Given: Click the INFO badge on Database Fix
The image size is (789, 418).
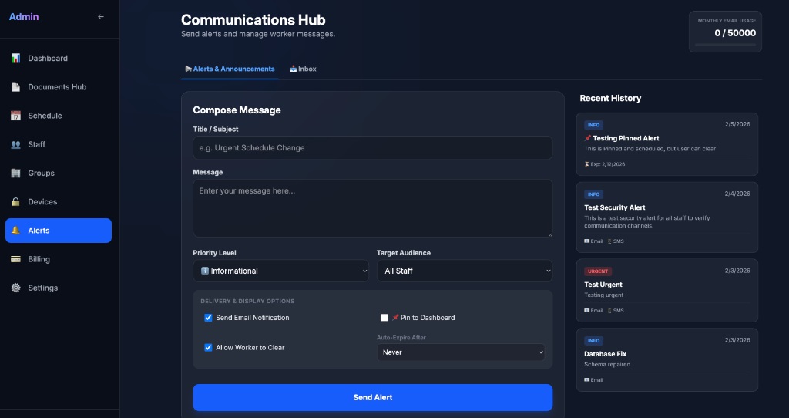Looking at the screenshot, I should pos(594,340).
